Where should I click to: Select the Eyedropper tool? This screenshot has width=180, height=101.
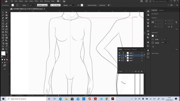pyautogui.click(x=3, y=40)
